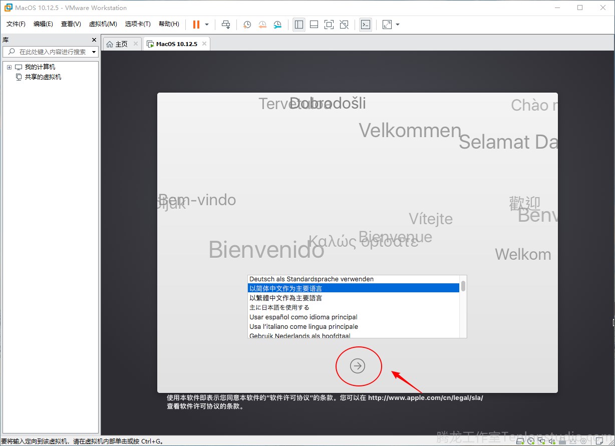Toggle the console view icon
This screenshot has width=615, height=446.
tap(366, 25)
